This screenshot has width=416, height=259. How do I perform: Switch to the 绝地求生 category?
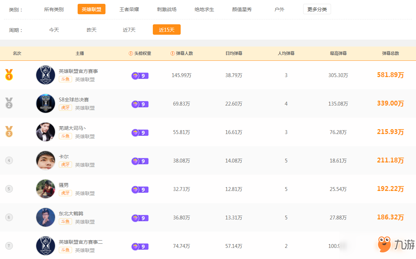(x=204, y=9)
